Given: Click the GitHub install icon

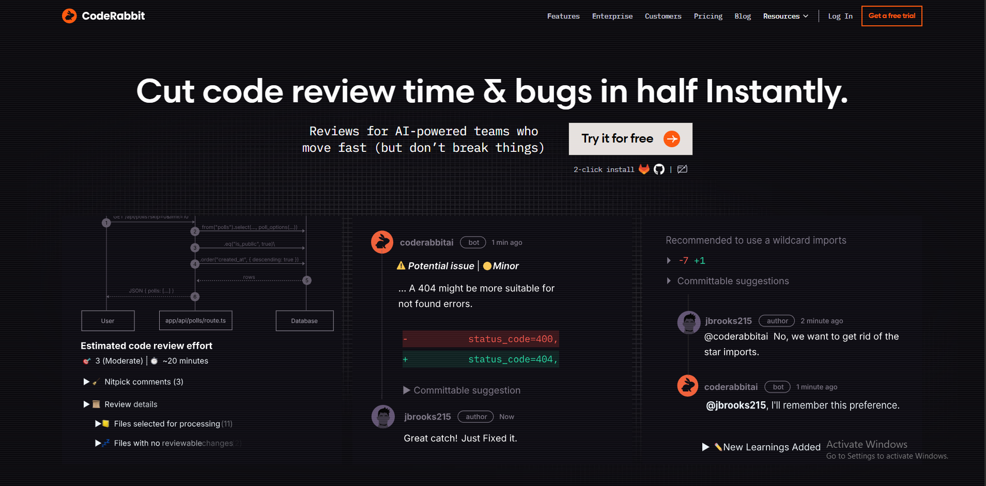Looking at the screenshot, I should pos(659,169).
